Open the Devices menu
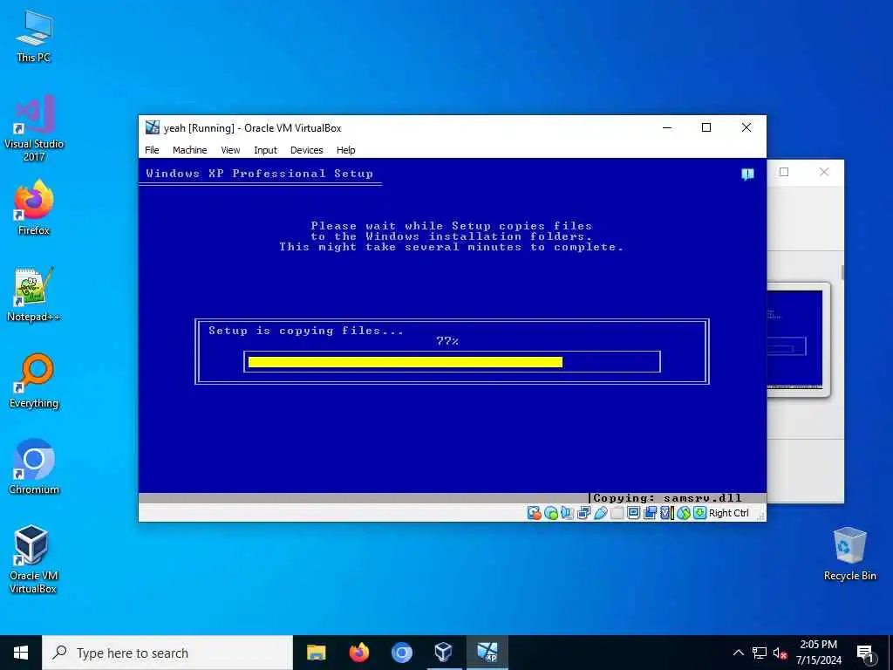This screenshot has height=670, width=893. pos(306,150)
